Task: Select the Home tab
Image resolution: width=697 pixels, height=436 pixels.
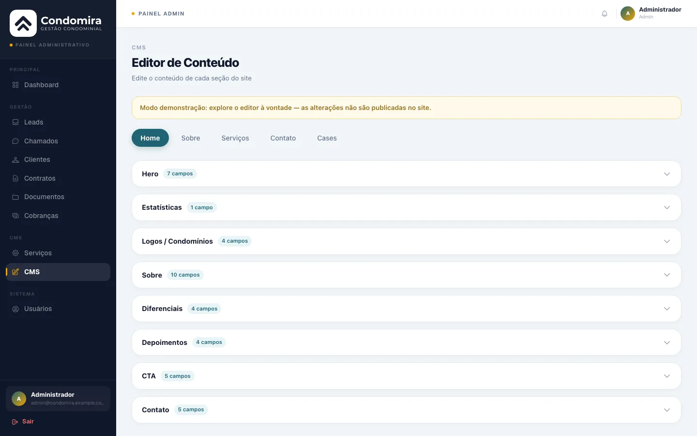Action: [150, 138]
